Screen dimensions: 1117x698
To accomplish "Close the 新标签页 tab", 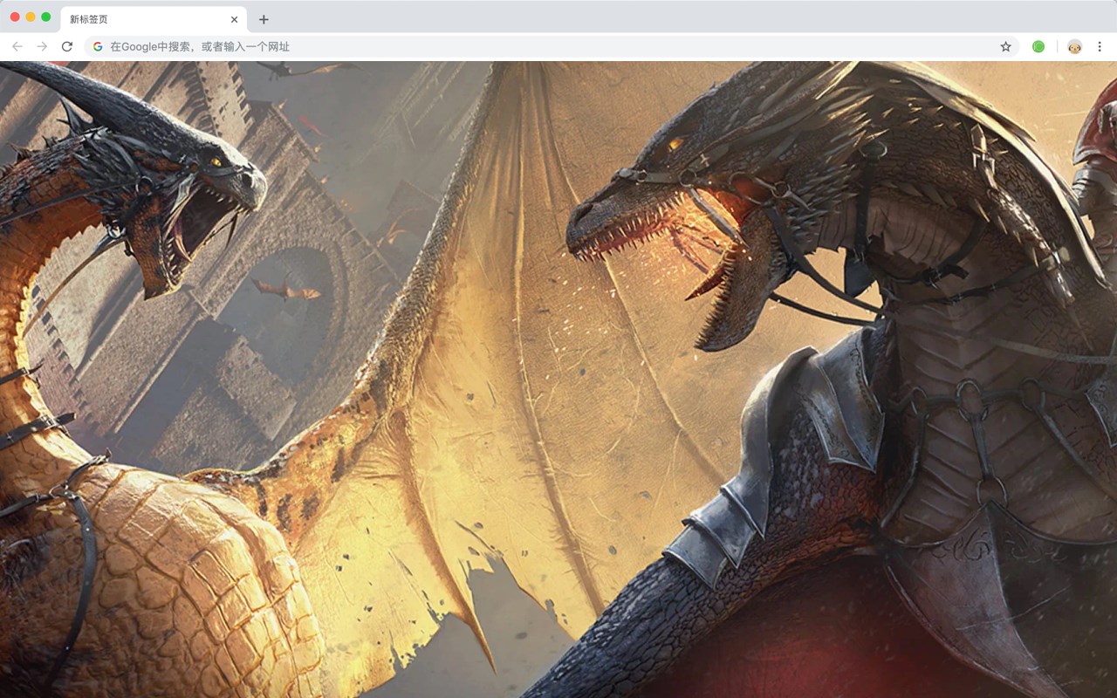I will click(234, 19).
